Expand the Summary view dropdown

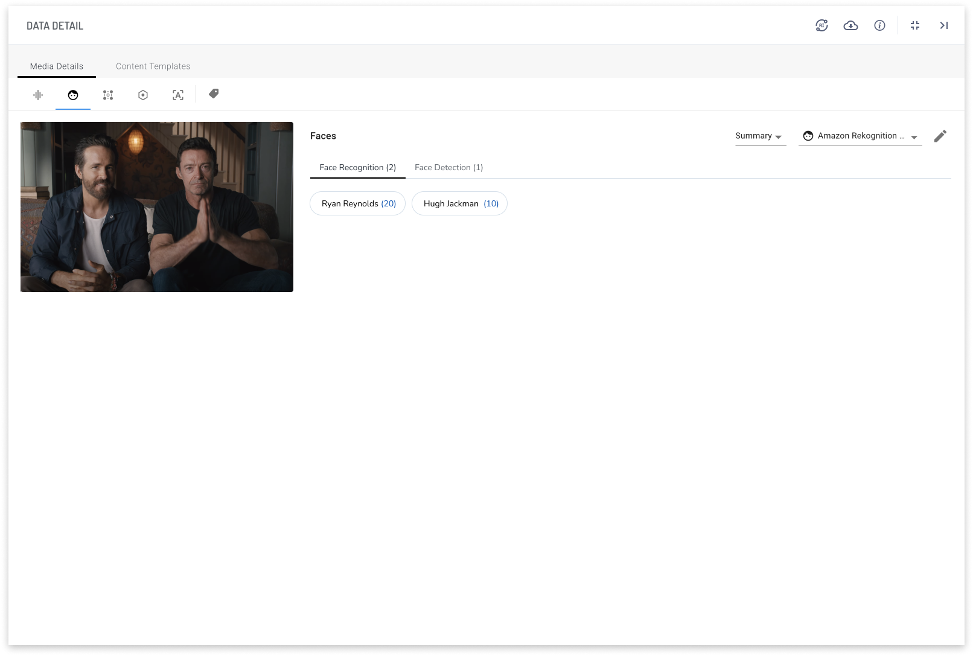tap(760, 136)
